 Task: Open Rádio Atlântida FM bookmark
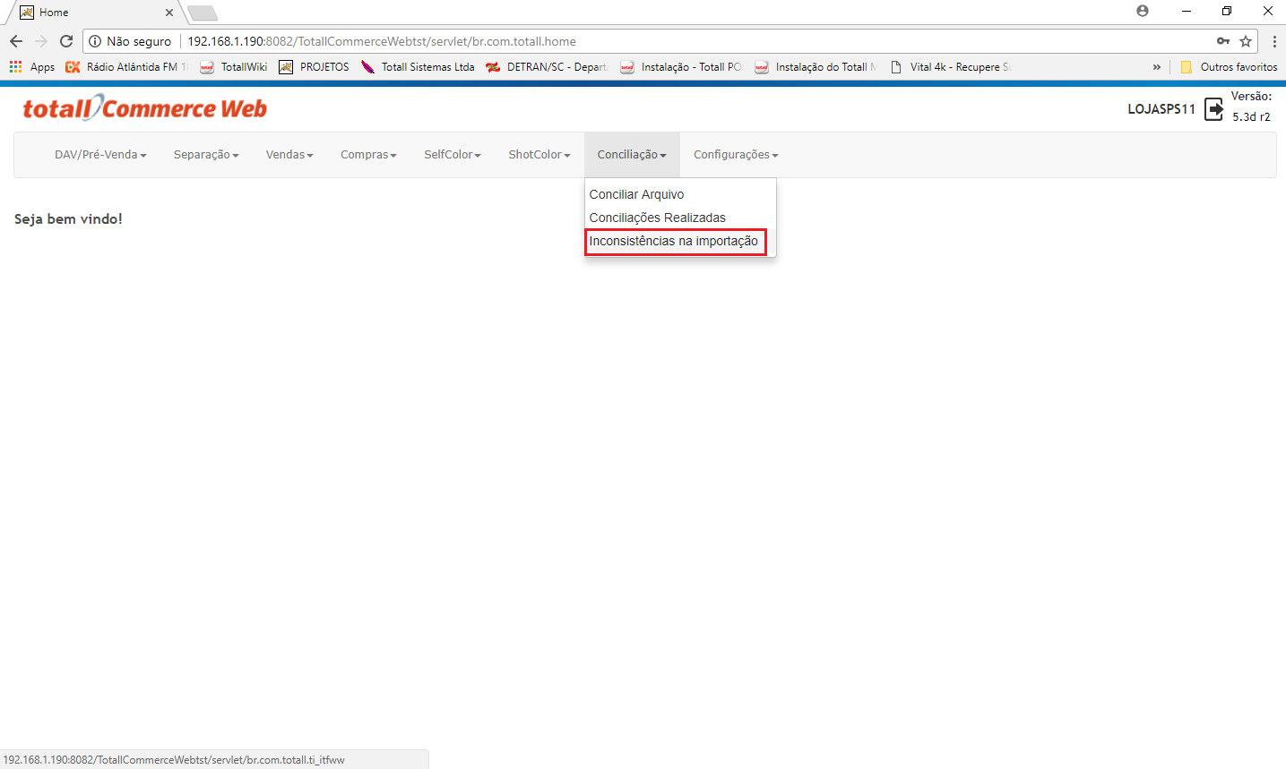coord(126,67)
